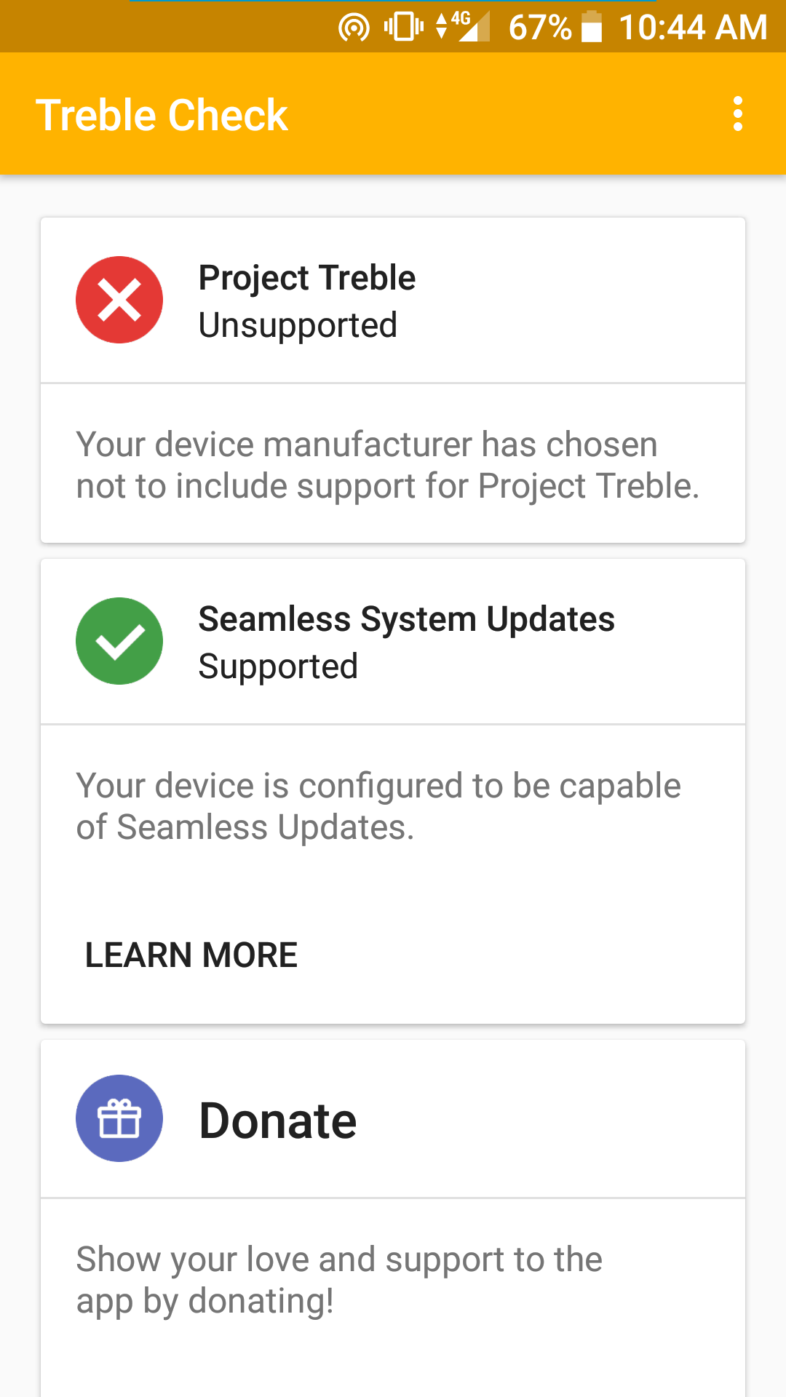Tap the Seamless Updates capability description
The image size is (786, 1397).
pos(378,806)
